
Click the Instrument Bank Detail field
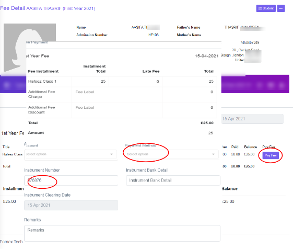173,180
